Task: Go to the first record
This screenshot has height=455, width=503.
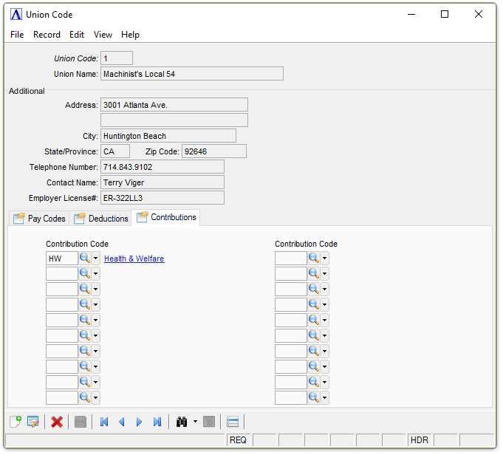Action: point(104,422)
